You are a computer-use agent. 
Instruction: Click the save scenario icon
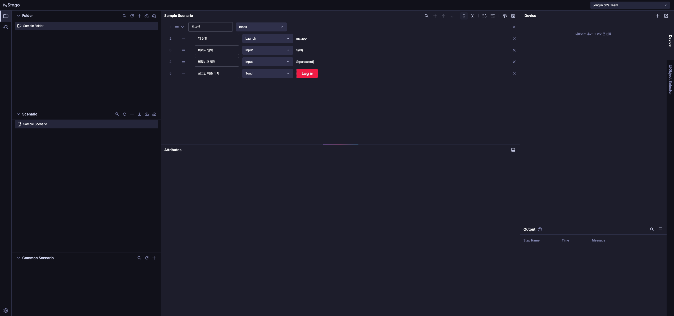513,16
